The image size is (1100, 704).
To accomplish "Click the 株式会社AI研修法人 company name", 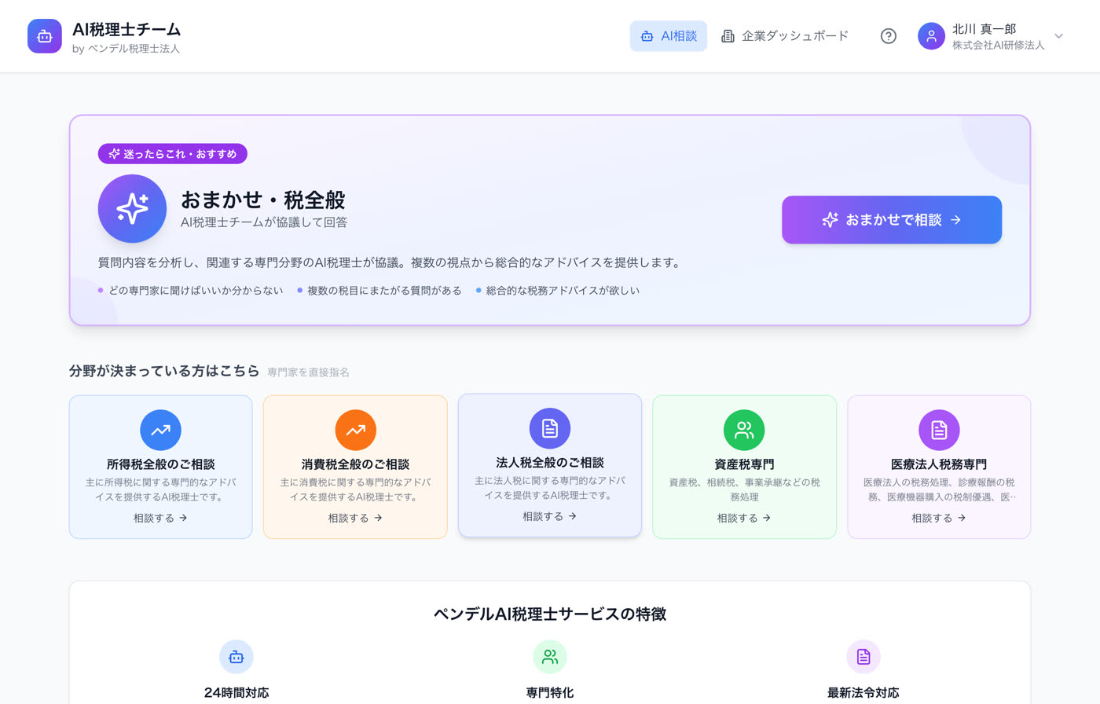I will click(x=999, y=46).
